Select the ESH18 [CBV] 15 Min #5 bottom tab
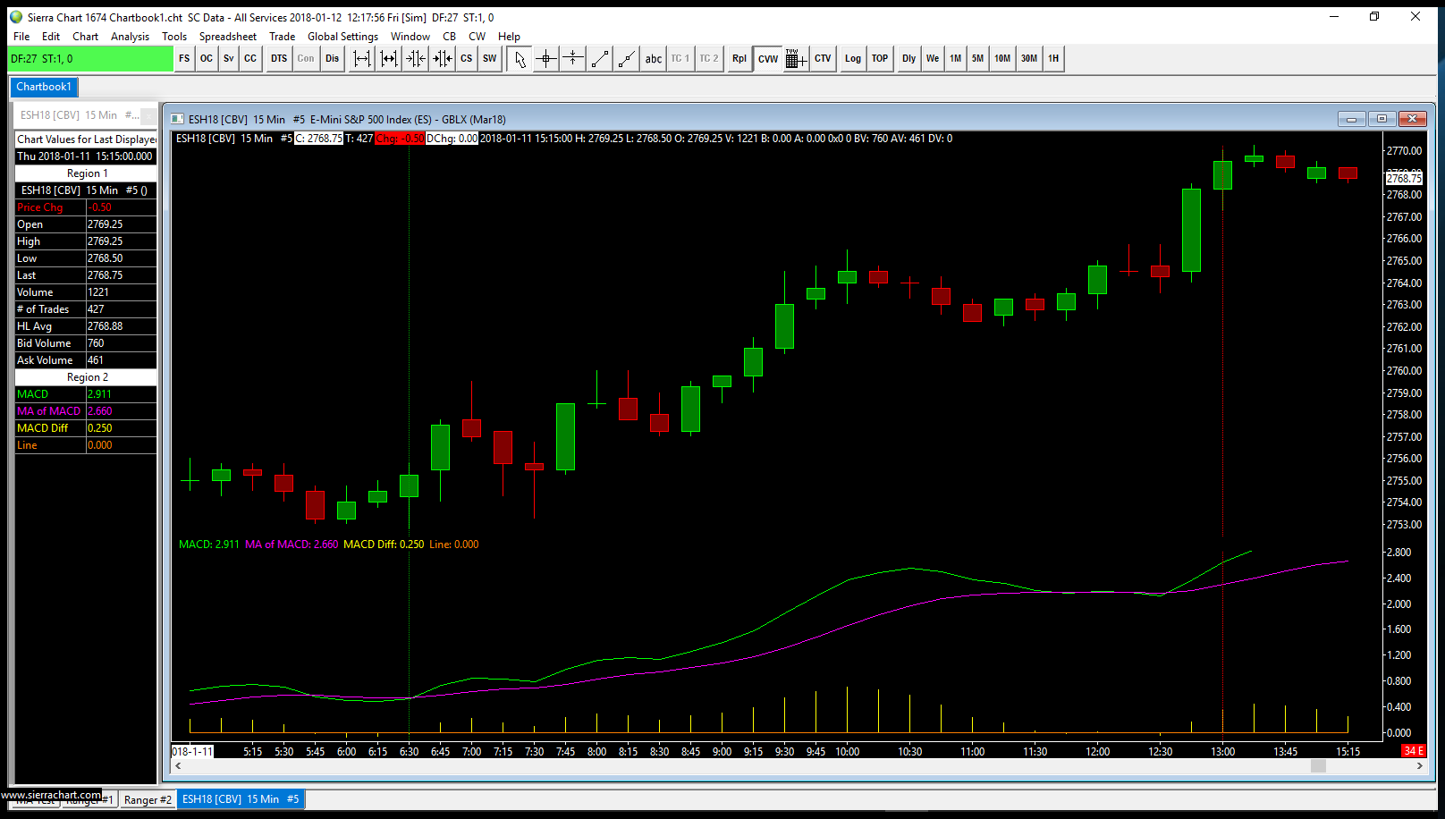The image size is (1445, 819). point(241,799)
